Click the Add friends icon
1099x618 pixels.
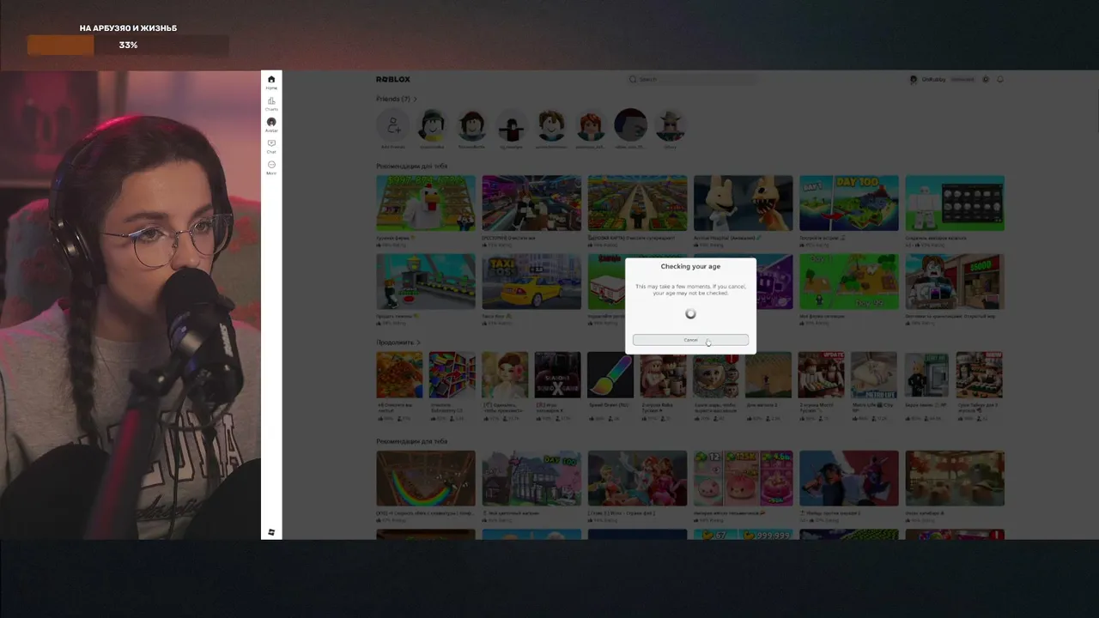(x=393, y=126)
